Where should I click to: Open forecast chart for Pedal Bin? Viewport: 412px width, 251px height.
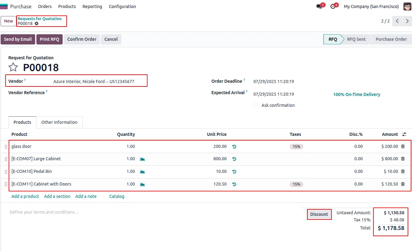pyautogui.click(x=142, y=172)
